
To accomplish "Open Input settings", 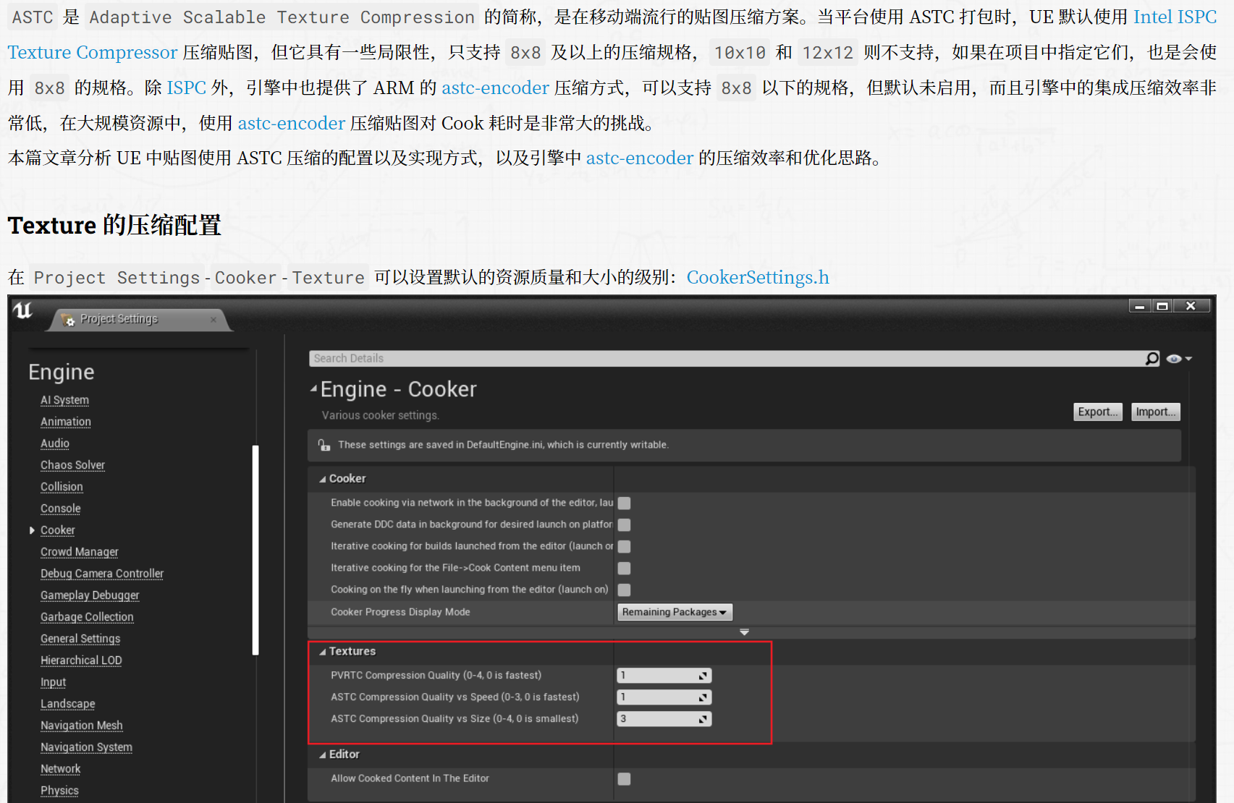I will coord(54,682).
